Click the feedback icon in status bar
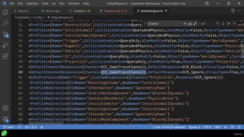 coord(232,127)
